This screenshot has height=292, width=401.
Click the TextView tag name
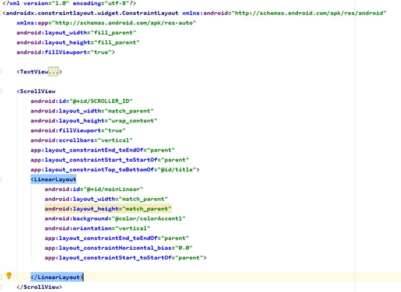[34, 72]
